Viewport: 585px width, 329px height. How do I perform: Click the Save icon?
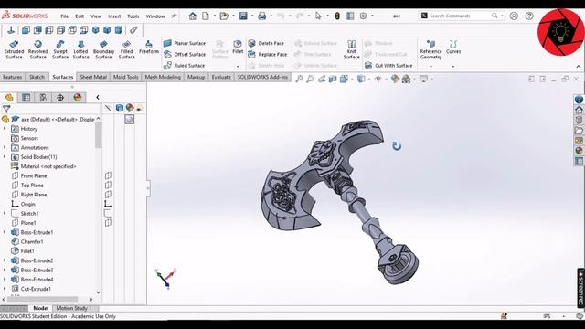click(243, 16)
